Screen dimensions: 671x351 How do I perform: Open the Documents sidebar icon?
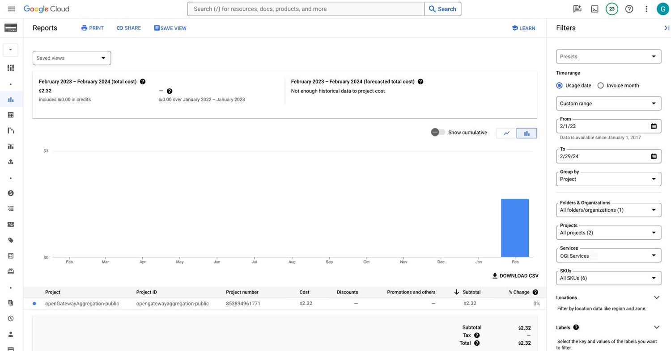tap(11, 303)
